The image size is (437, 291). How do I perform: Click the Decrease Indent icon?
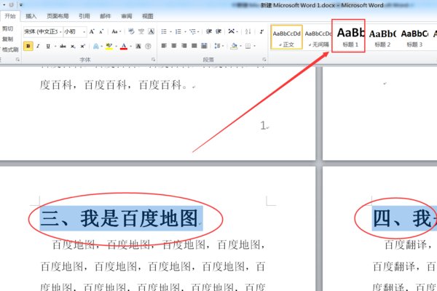point(209,31)
